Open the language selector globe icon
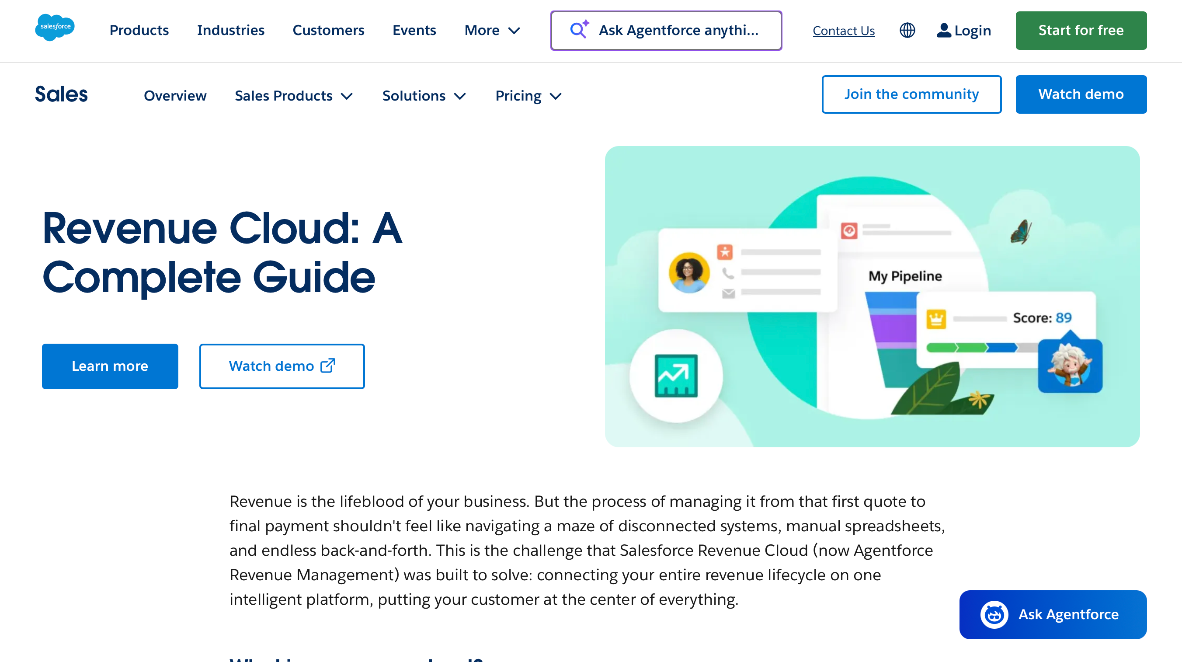Screen dimensions: 1182x662 click(907, 30)
